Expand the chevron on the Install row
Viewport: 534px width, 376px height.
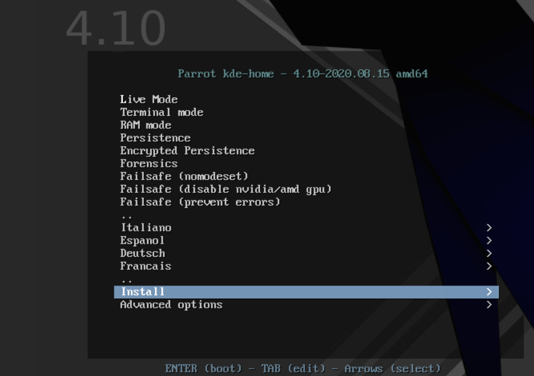click(489, 292)
